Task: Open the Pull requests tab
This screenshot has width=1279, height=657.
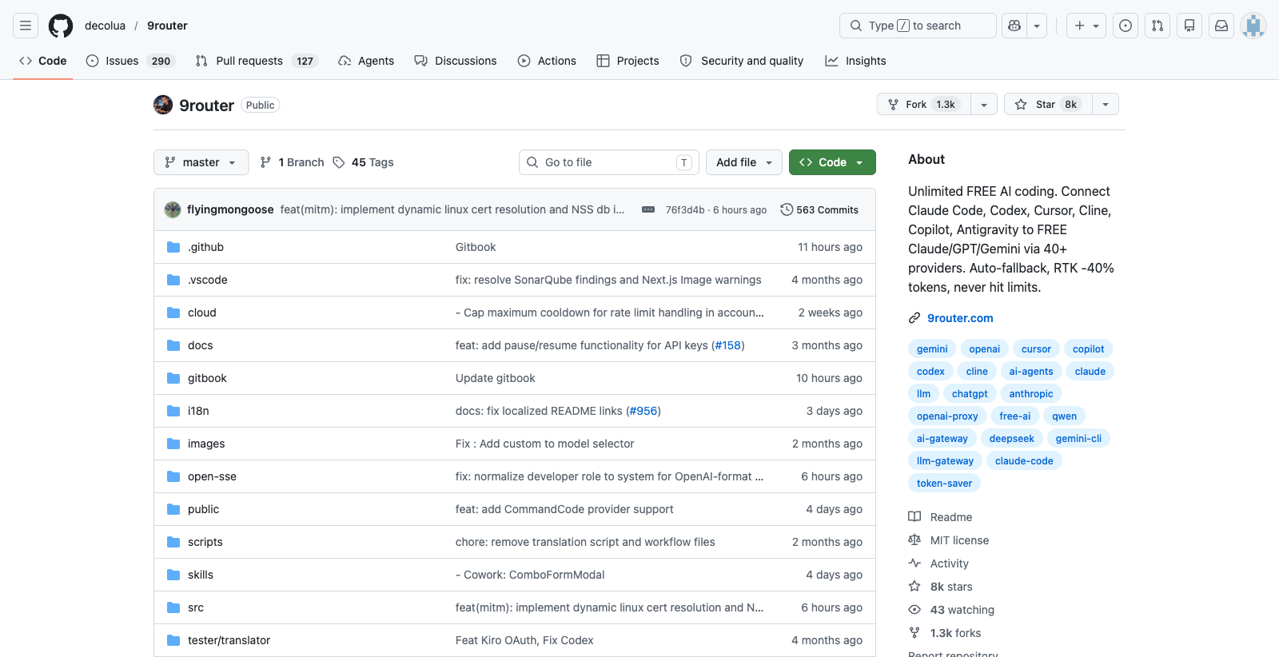Action: tap(257, 61)
